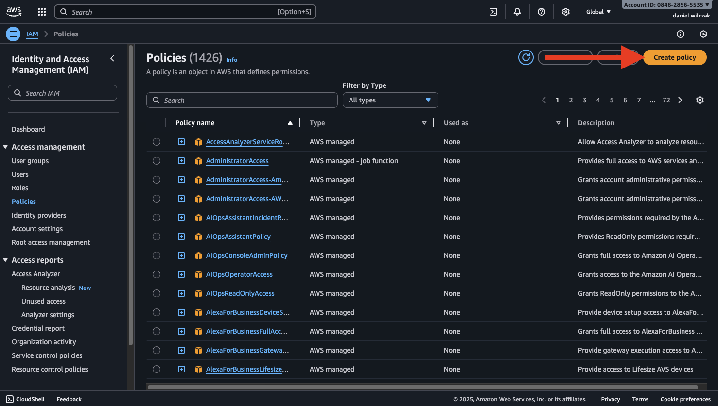The width and height of the screenshot is (718, 406).
Task: Select the AIOpsReadOnlyAccess radio button
Action: point(157,293)
